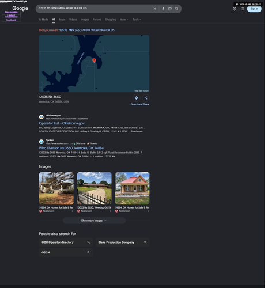This screenshot has width=268, height=288.
Task: Switch to the AI Mode tab
Action: [x=44, y=20]
